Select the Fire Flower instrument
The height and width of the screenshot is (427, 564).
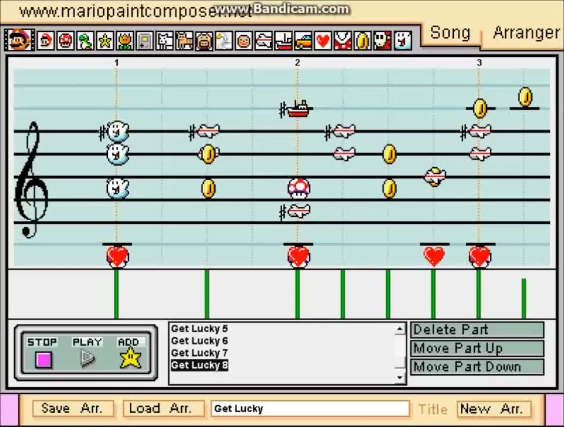pos(125,40)
